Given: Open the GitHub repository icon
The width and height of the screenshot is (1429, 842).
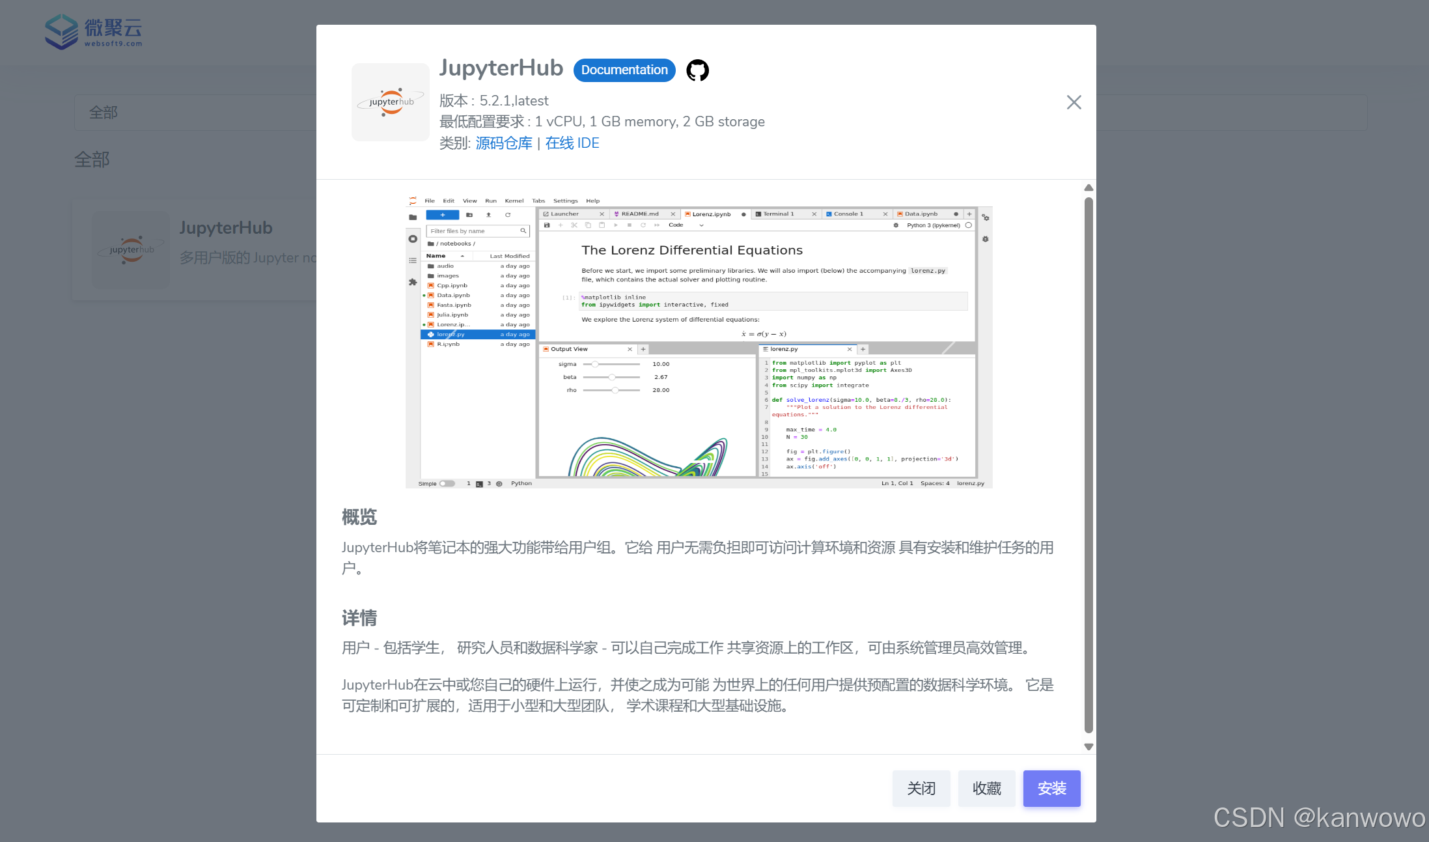Looking at the screenshot, I should click(x=697, y=70).
